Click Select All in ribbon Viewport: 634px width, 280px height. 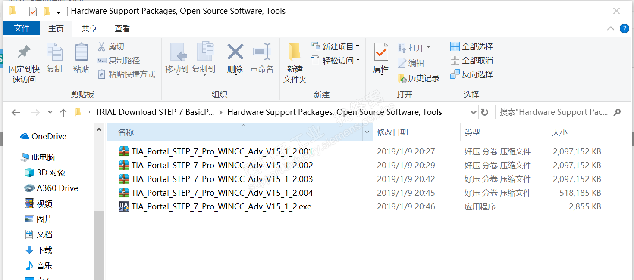click(x=471, y=46)
